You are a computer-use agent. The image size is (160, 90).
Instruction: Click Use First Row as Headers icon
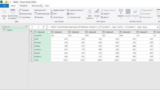coord(13,12)
